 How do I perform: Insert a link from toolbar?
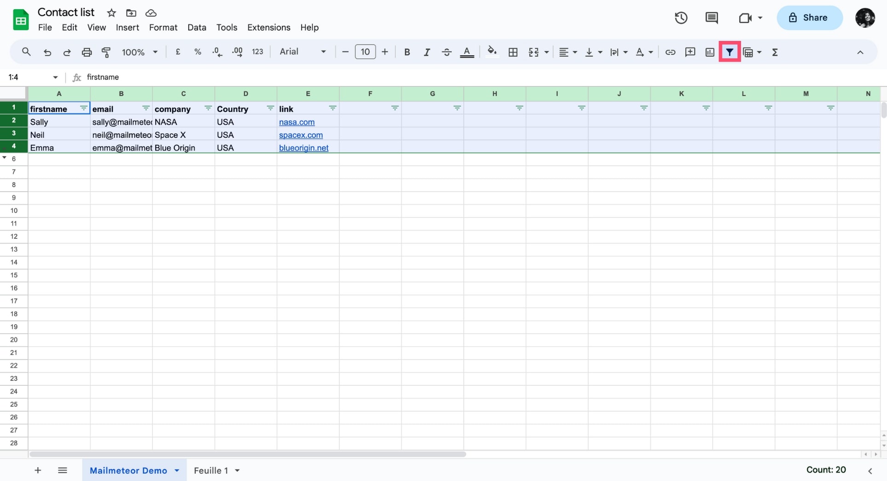coord(670,52)
